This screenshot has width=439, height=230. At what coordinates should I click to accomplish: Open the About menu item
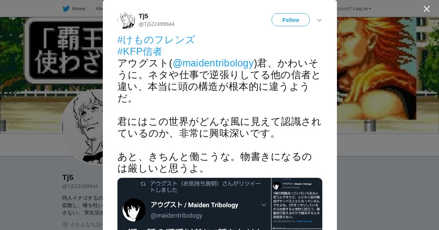pyautogui.click(x=99, y=8)
